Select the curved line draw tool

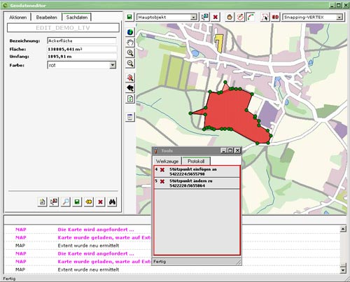tap(251, 17)
